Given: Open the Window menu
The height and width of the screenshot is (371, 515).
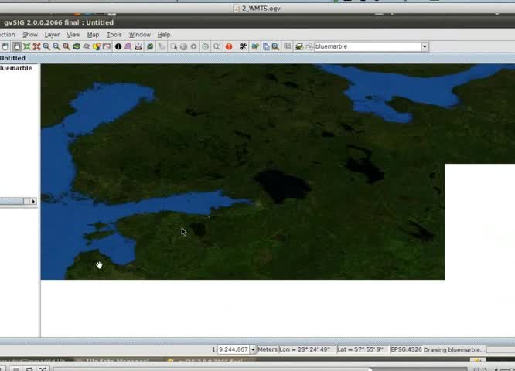Looking at the screenshot, I should pos(140,35).
